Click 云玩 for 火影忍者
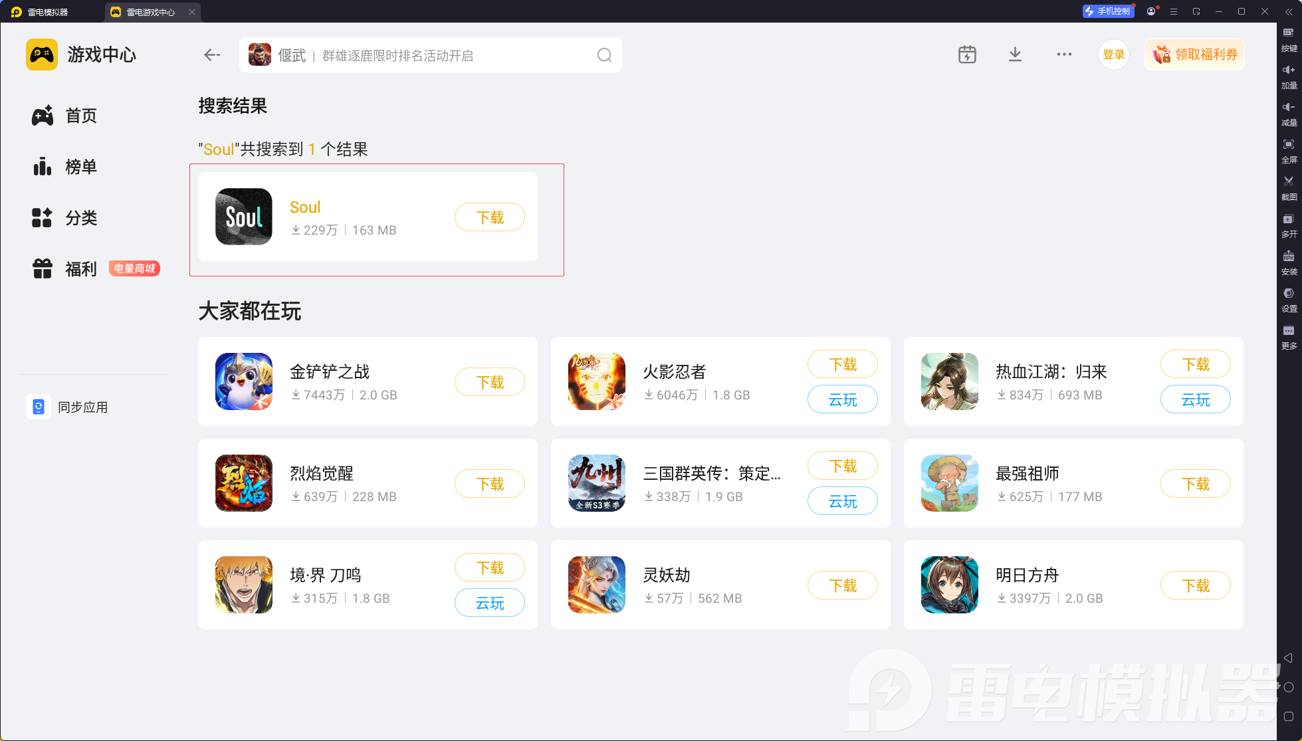 click(842, 400)
